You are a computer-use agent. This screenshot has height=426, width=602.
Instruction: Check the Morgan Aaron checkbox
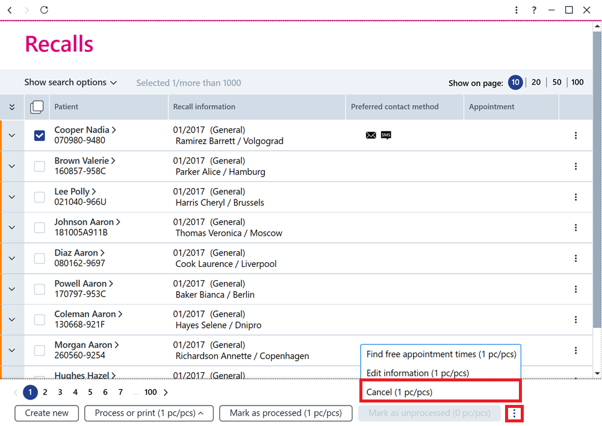pyautogui.click(x=40, y=350)
